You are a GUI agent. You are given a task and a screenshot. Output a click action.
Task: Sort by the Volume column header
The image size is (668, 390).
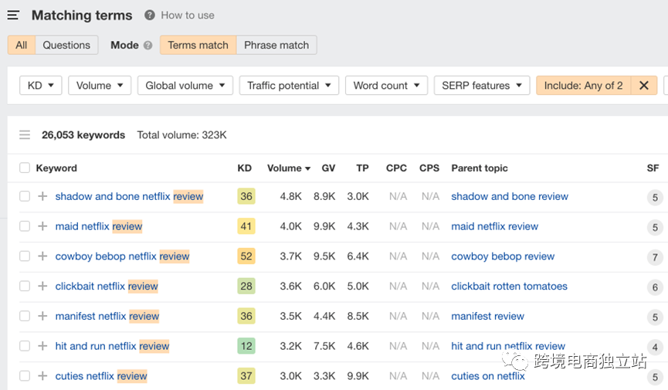coord(288,168)
